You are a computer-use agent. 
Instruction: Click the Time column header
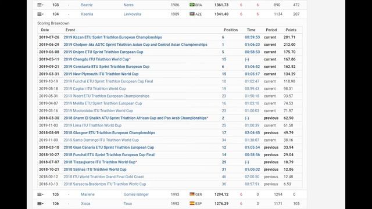click(x=251, y=30)
